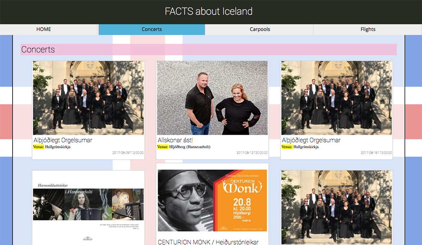Click Alþjóðlegt Orgelsumar title dated 2017-08-16
422x245 pixels.
311,140
